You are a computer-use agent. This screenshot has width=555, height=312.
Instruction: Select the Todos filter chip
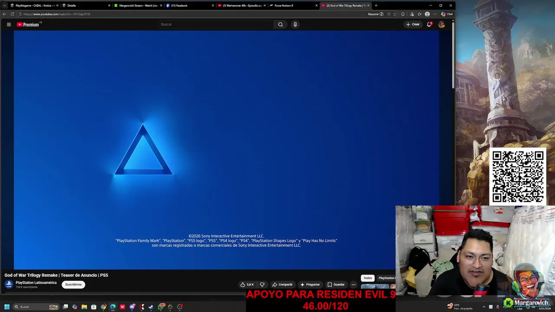[368, 278]
